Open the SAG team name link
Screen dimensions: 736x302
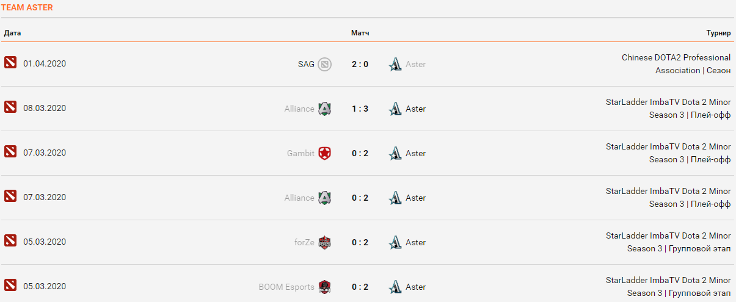pos(306,64)
